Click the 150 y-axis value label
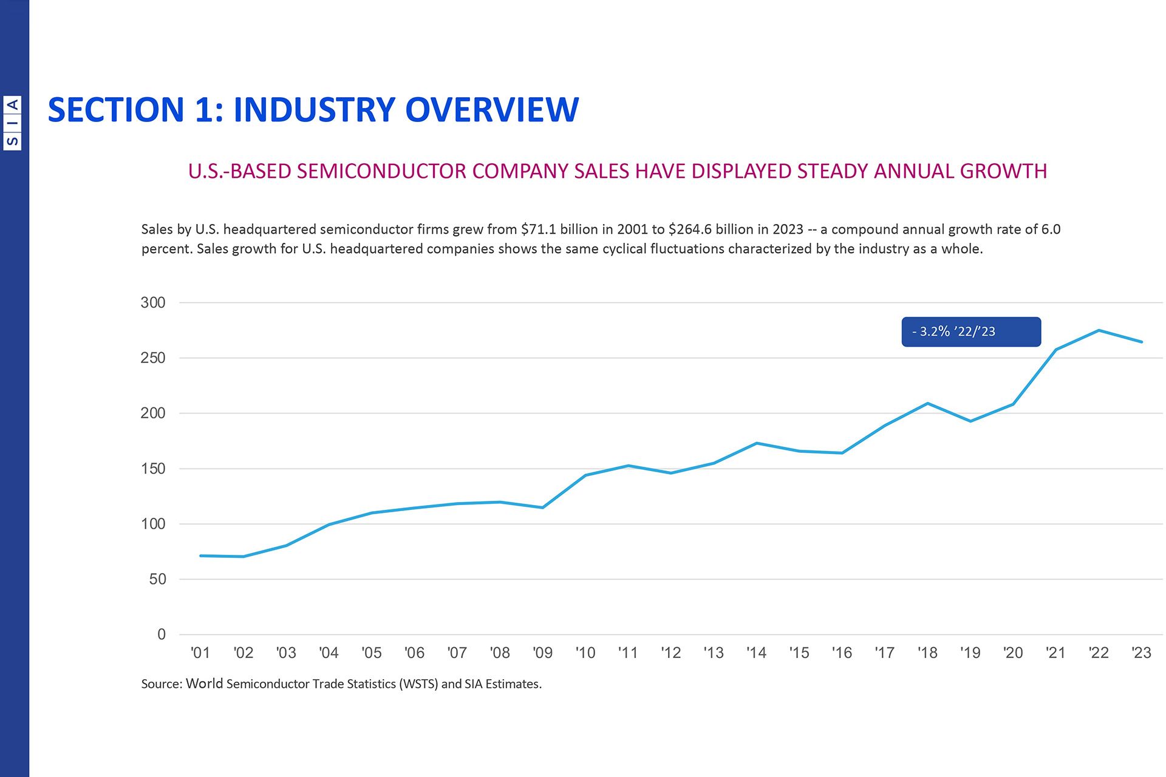 (x=153, y=469)
